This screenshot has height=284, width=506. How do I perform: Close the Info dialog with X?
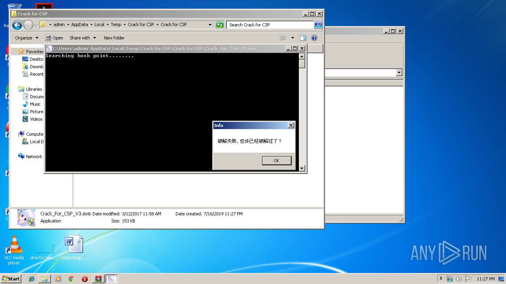click(x=291, y=125)
